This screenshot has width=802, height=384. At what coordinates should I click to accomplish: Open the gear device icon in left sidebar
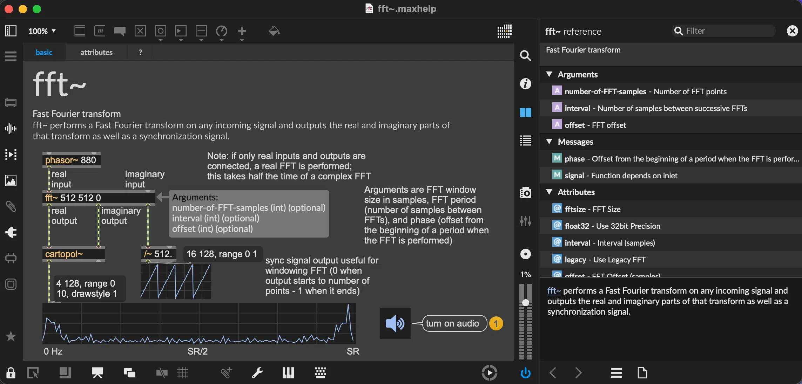(11, 258)
